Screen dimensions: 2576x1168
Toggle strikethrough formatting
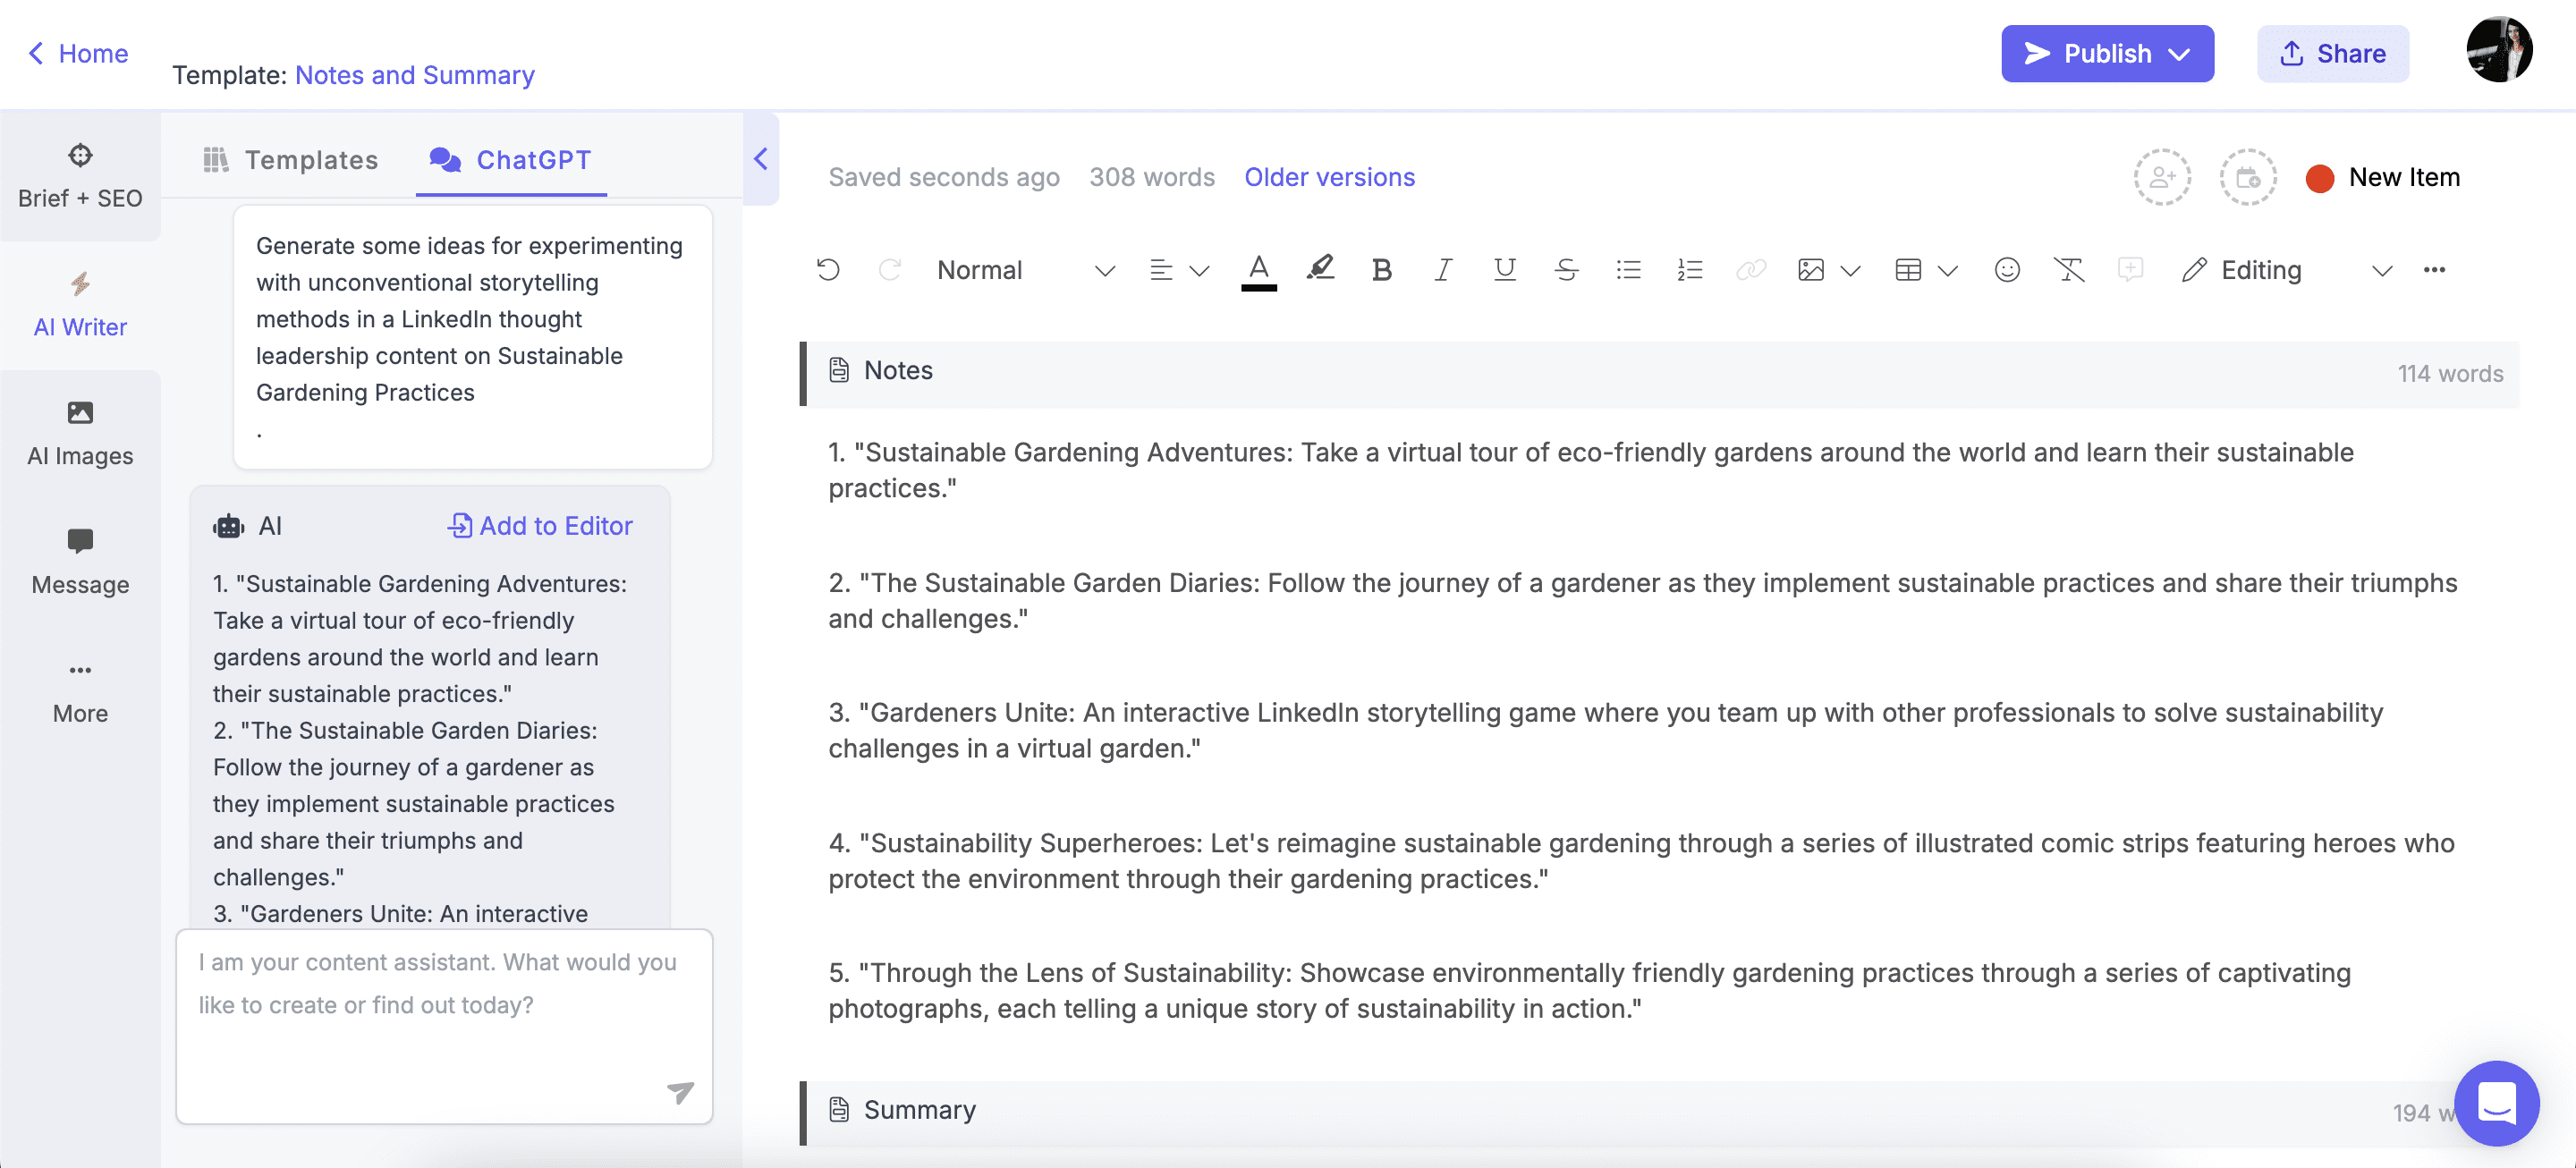[x=1566, y=270]
